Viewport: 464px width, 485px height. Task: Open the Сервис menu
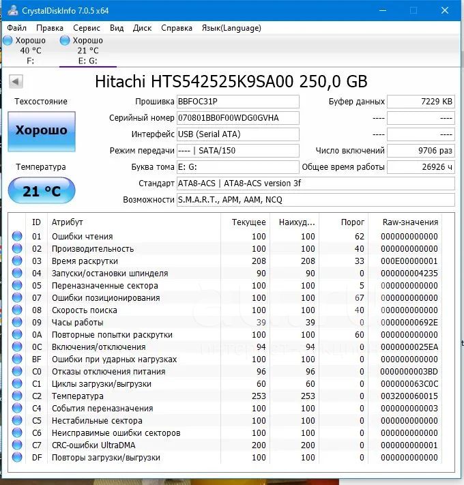(86, 28)
